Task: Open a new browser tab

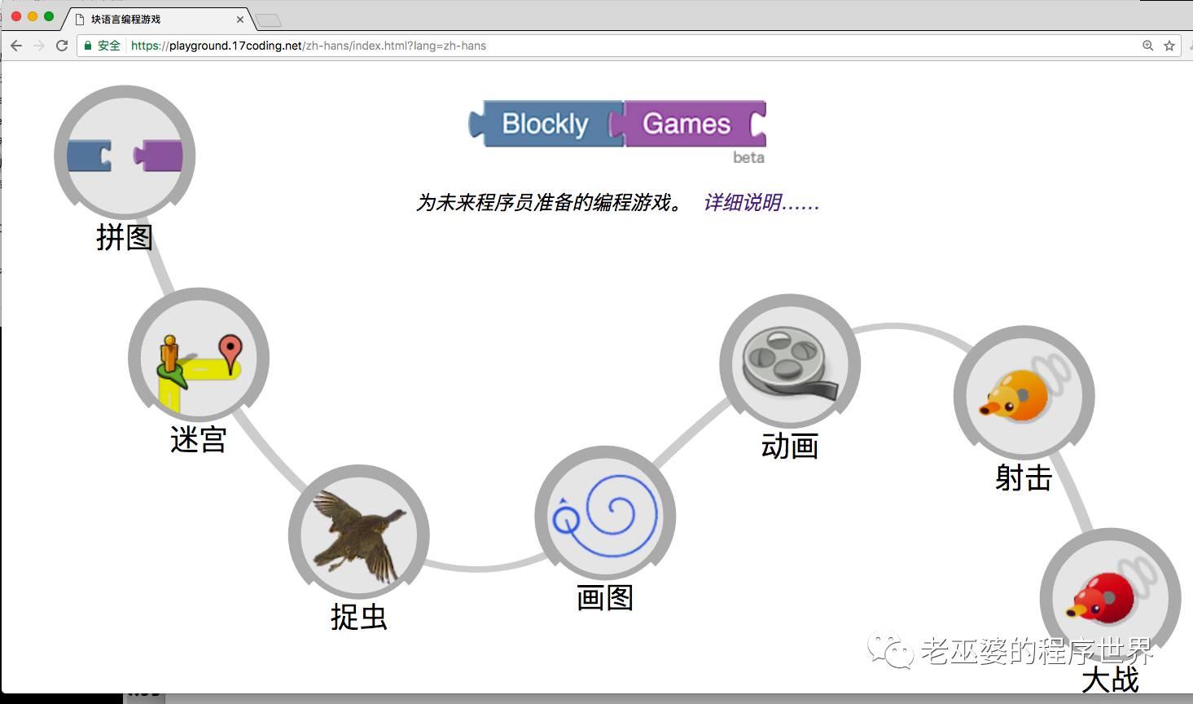Action: tap(268, 20)
